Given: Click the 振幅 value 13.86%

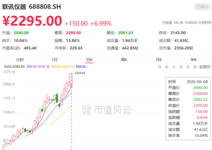Looking at the screenshot, I should coord(73,41).
